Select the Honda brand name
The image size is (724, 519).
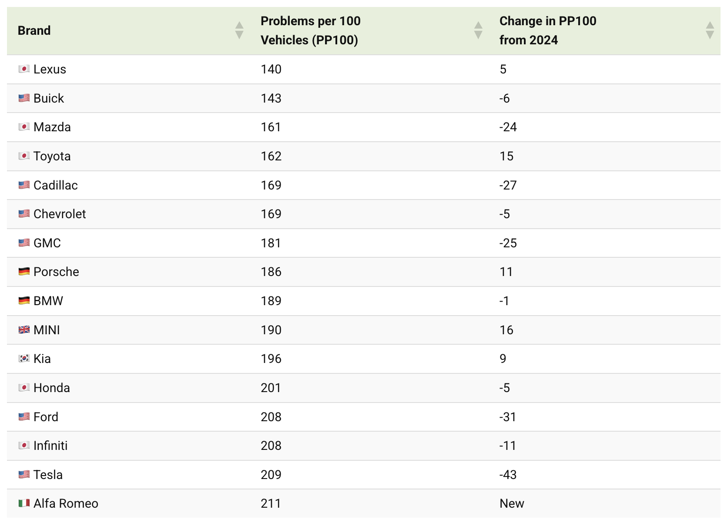pyautogui.click(x=51, y=388)
